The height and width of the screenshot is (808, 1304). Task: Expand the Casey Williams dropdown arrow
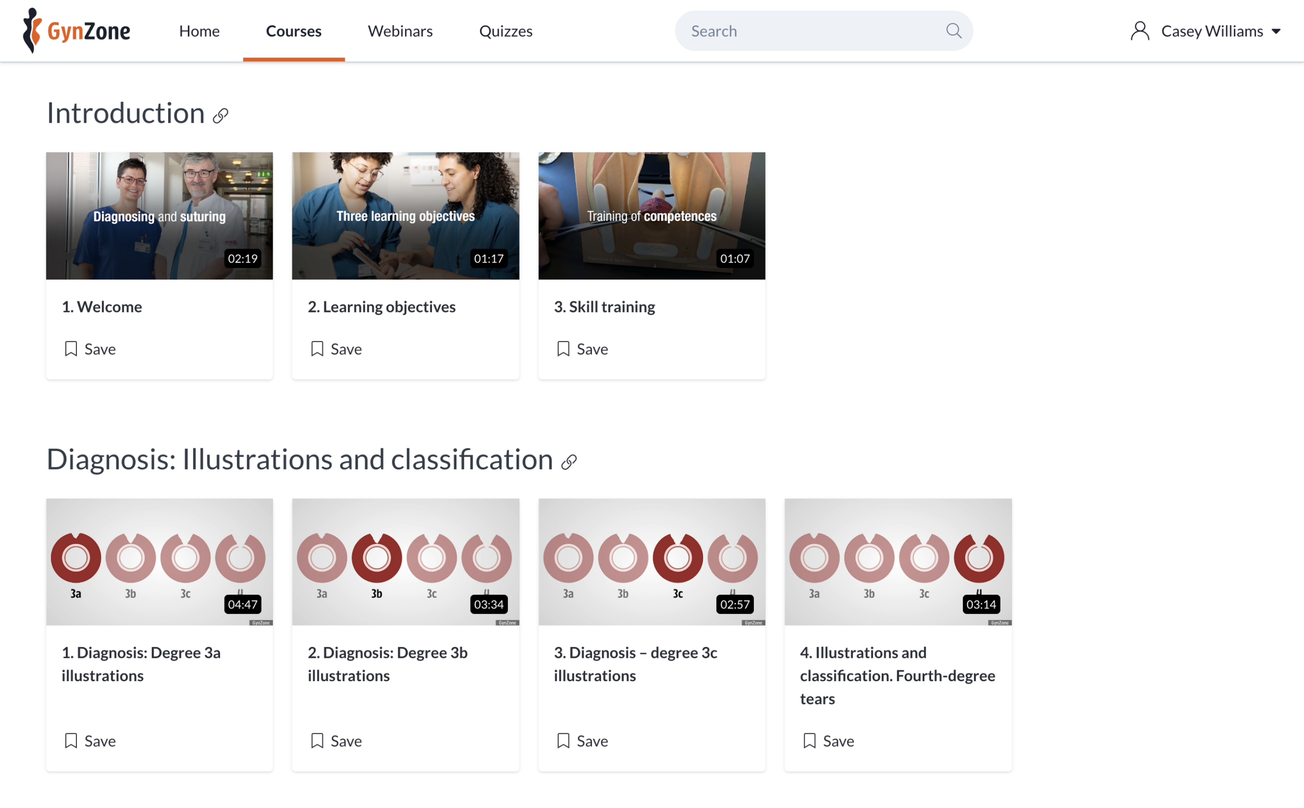tap(1275, 32)
